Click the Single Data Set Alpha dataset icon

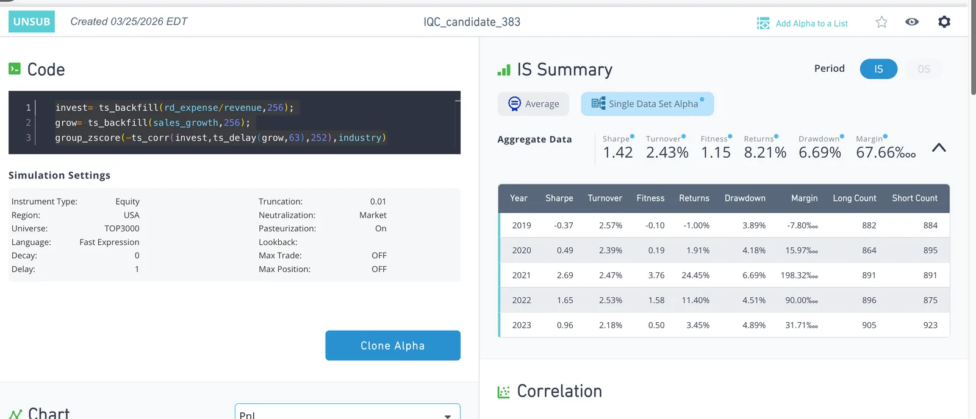(x=598, y=104)
